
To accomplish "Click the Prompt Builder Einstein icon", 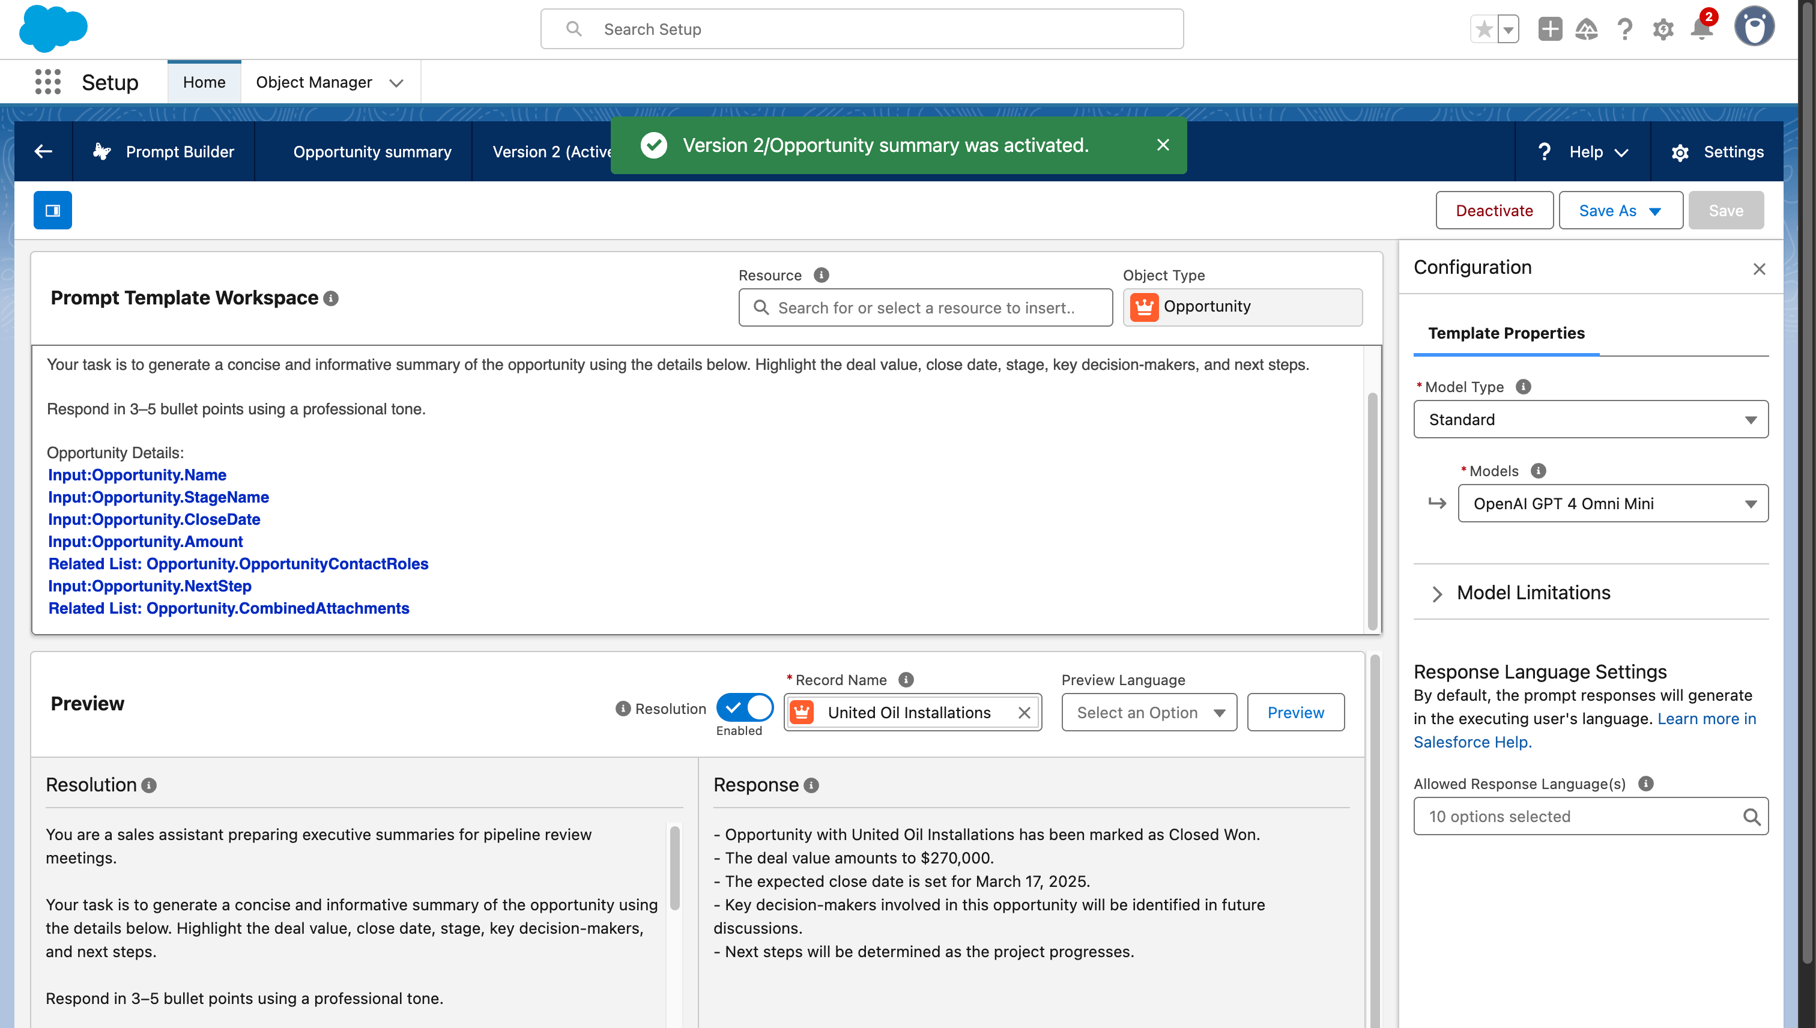I will point(102,151).
